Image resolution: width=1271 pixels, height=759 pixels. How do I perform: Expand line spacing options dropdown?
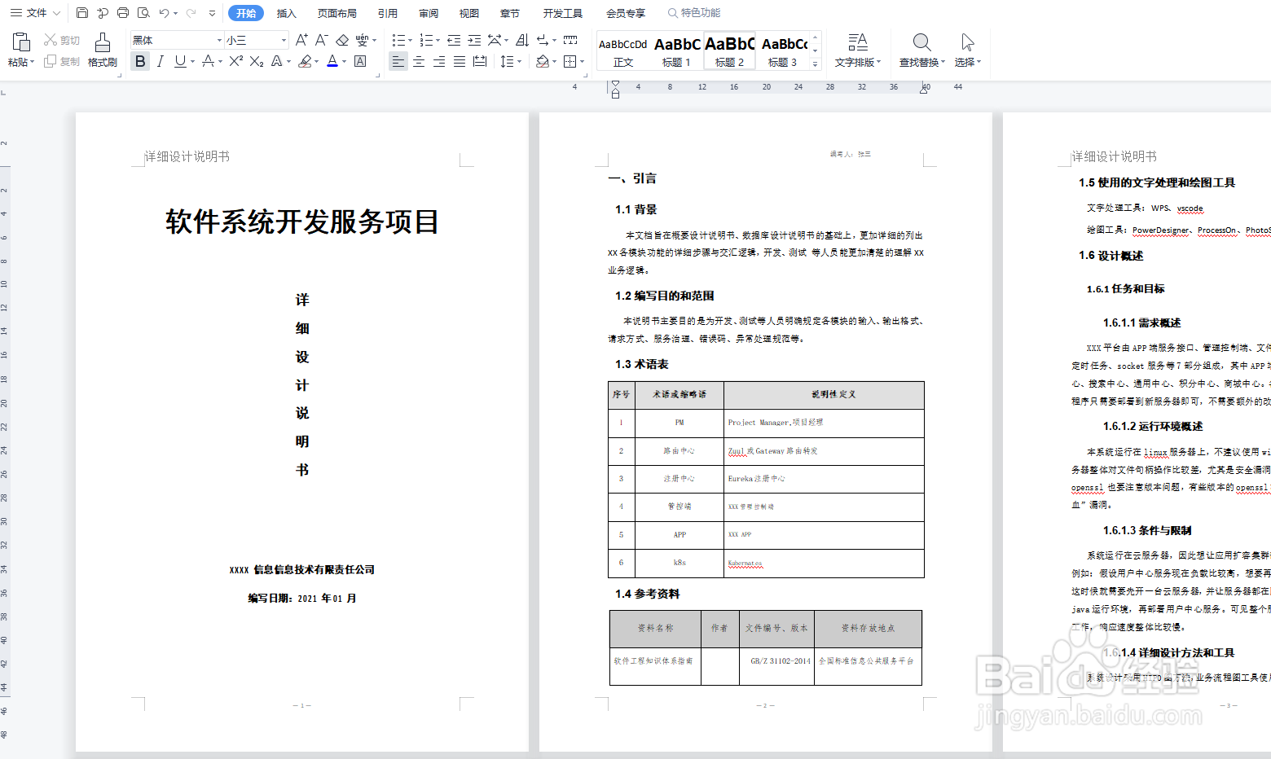tap(519, 61)
